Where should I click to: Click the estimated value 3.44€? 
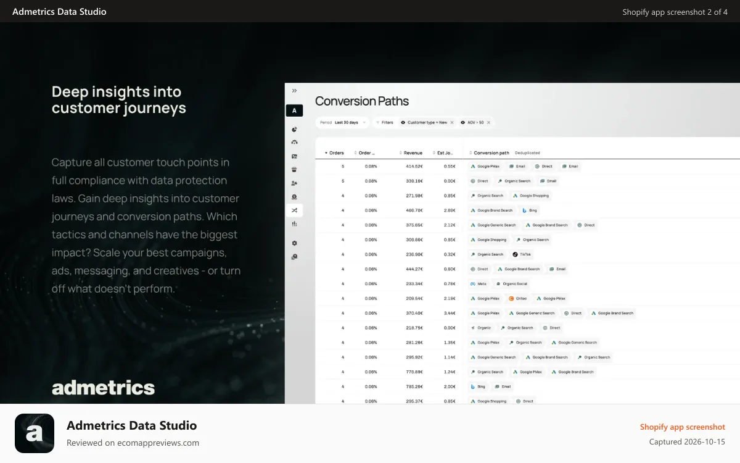click(x=450, y=313)
